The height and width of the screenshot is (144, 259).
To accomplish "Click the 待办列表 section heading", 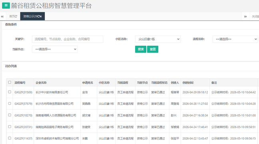I will [11, 66].
